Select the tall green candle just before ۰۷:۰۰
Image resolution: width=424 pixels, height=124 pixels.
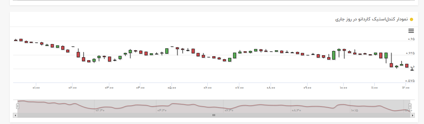[x=234, y=56]
